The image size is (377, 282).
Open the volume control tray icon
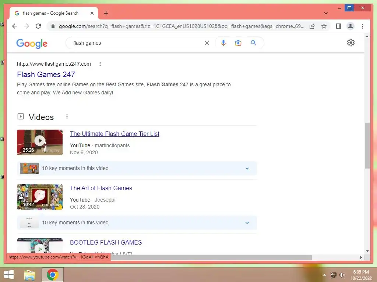342,275
